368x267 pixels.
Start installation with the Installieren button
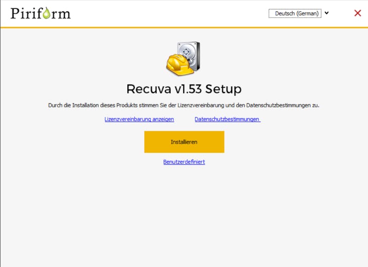pyautogui.click(x=184, y=142)
